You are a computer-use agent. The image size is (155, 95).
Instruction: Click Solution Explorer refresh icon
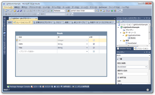pyautogui.click(x=118, y=21)
